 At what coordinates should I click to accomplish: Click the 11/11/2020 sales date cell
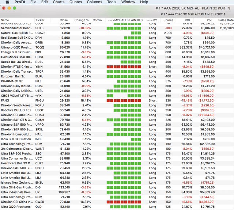click(227, 28)
